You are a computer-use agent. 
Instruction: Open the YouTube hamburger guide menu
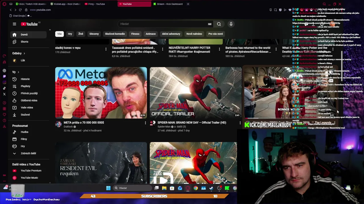point(14,24)
